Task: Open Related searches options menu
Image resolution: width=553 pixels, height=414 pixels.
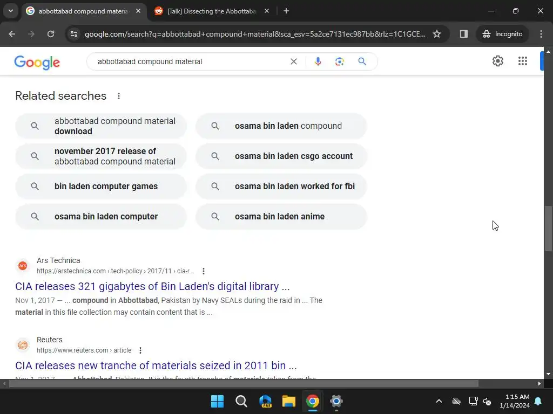Action: (x=119, y=96)
